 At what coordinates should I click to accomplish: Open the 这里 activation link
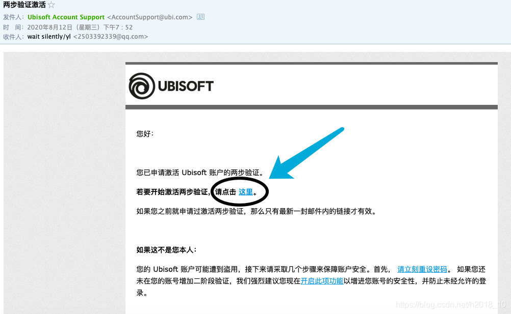(246, 192)
